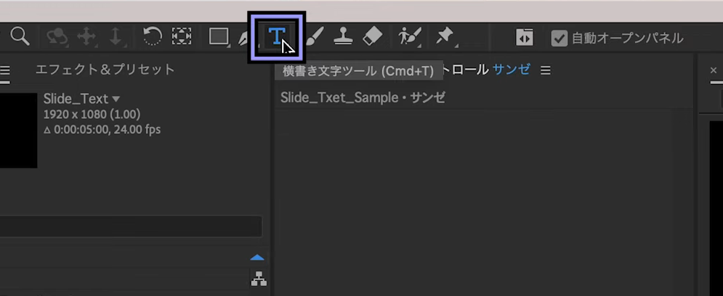Click the flowchart hierarchy icon
The image size is (723, 296).
[x=259, y=278]
